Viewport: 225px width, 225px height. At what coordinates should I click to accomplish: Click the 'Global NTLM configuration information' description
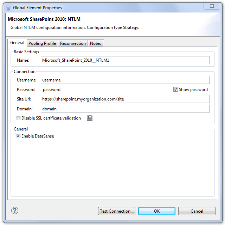click(x=75, y=28)
